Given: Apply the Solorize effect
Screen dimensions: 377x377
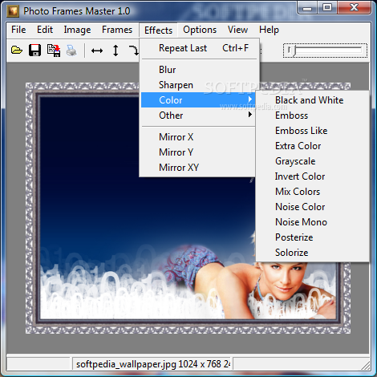Looking at the screenshot, I should 313,253.
